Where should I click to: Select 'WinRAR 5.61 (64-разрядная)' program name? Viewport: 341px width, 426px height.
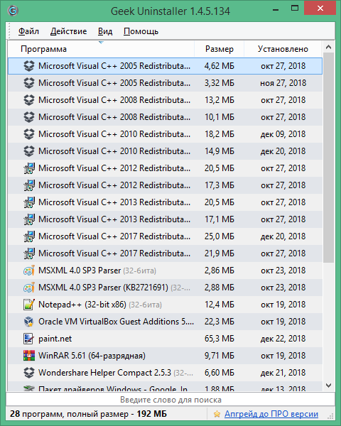(92, 356)
